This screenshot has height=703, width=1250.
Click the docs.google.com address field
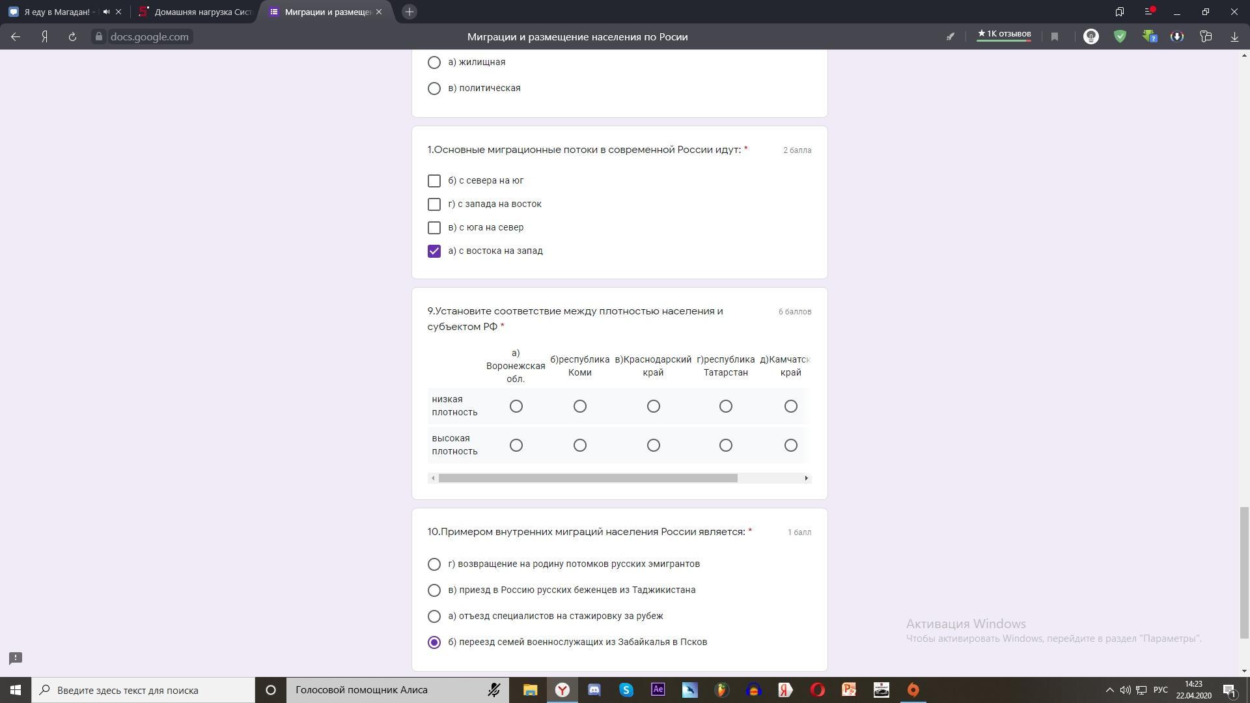149,37
